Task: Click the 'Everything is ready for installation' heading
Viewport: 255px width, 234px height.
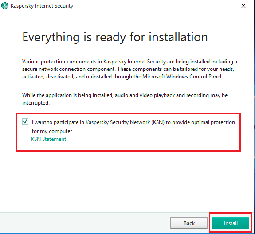Action: (115, 37)
